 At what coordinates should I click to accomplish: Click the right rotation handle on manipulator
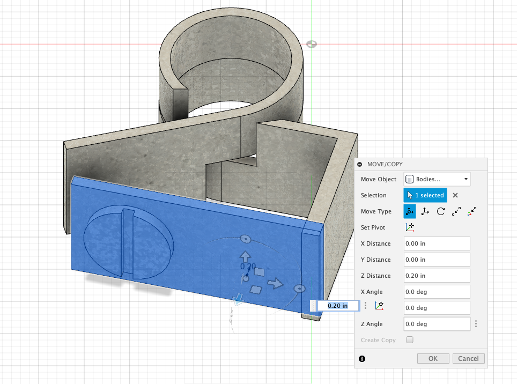299,289
